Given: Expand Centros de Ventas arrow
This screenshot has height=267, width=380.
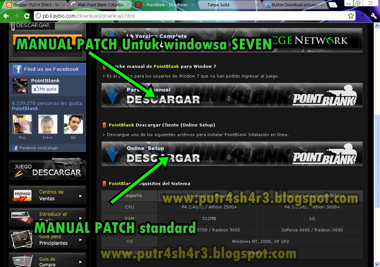Looking at the screenshot, I should tap(81, 196).
